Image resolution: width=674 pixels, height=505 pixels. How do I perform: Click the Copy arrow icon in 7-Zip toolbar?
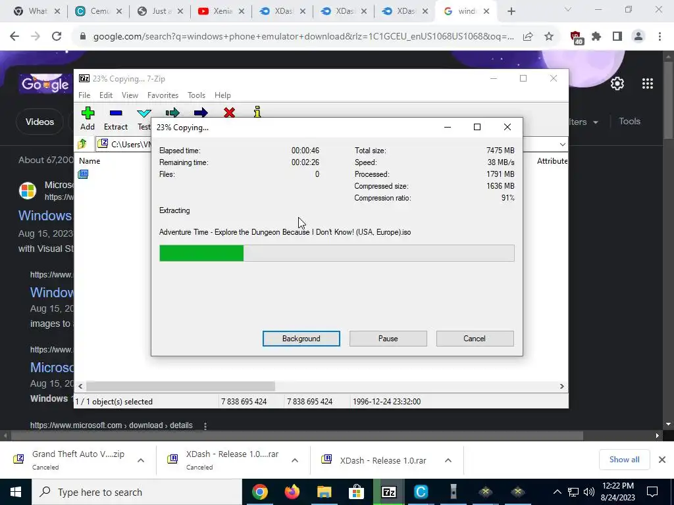coord(172,112)
